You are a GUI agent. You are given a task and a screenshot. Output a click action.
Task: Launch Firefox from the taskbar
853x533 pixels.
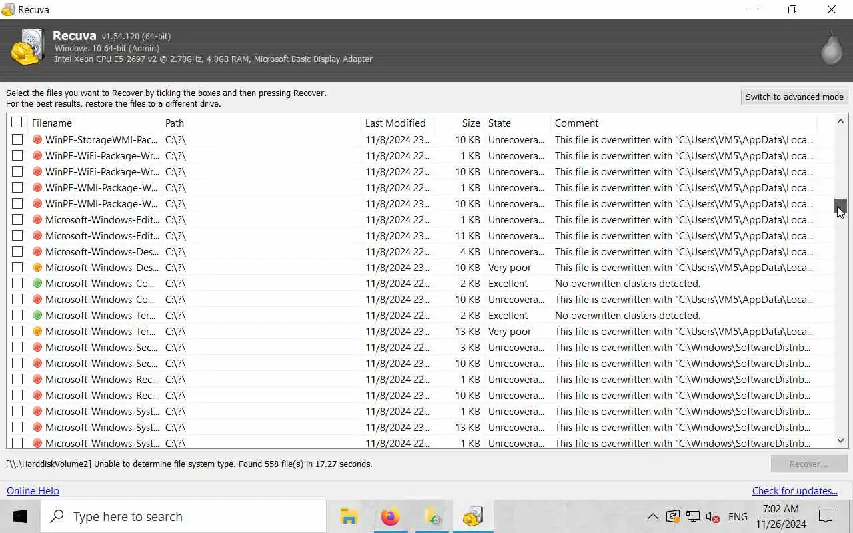click(x=390, y=516)
